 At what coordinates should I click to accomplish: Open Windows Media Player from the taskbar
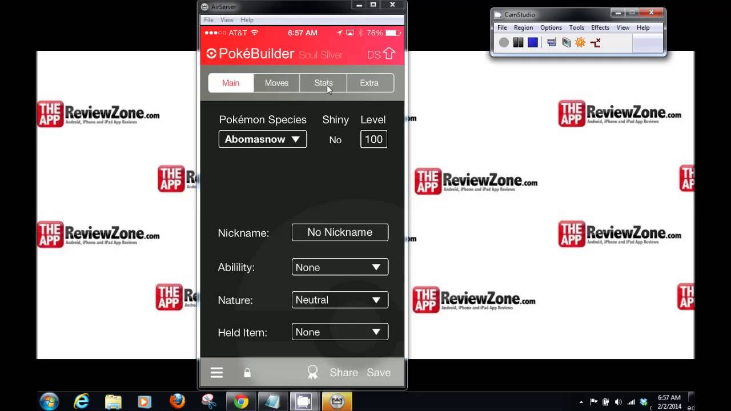tap(145, 401)
